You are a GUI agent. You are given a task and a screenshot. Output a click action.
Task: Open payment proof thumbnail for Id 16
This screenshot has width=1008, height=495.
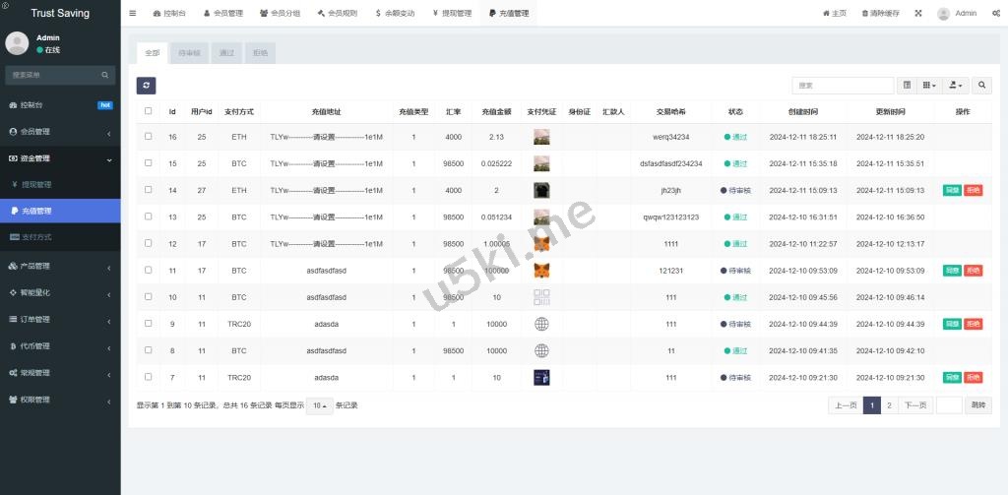click(541, 137)
